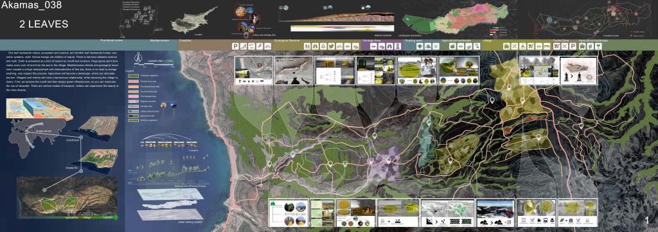This screenshot has width=658, height=232.
Task: Select the Heritage Area section label
Action: point(371,40)
